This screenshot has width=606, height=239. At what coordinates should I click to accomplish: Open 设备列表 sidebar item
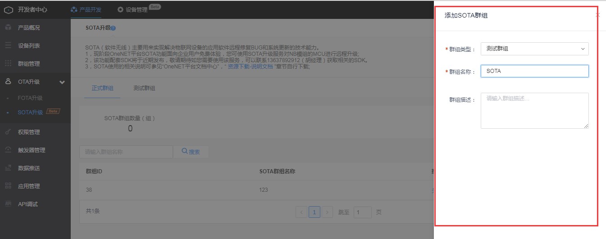click(29, 45)
